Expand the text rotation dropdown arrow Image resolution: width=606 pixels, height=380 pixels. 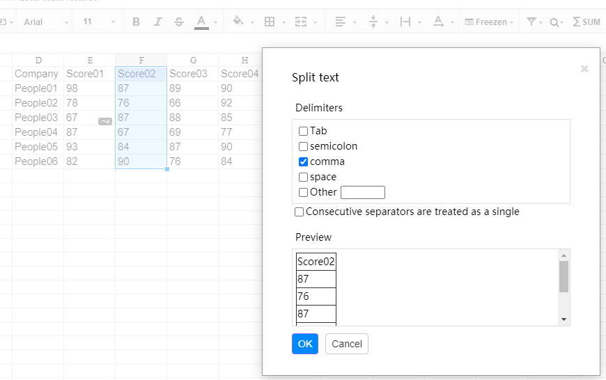[x=452, y=23]
